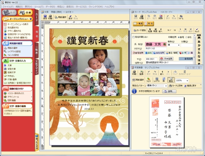This screenshot has width=205, height=156.
Task: Click the カードに反映 reflect-to-card icon
Action: coord(176,86)
